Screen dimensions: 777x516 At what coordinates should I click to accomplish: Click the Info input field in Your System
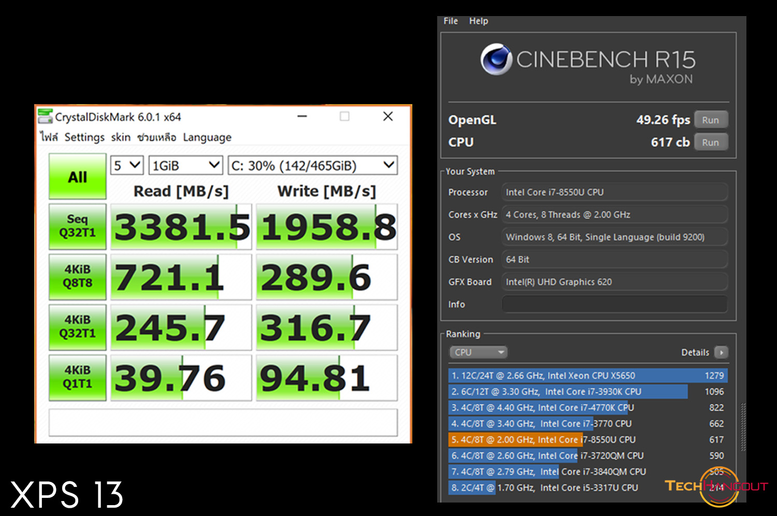pos(614,304)
